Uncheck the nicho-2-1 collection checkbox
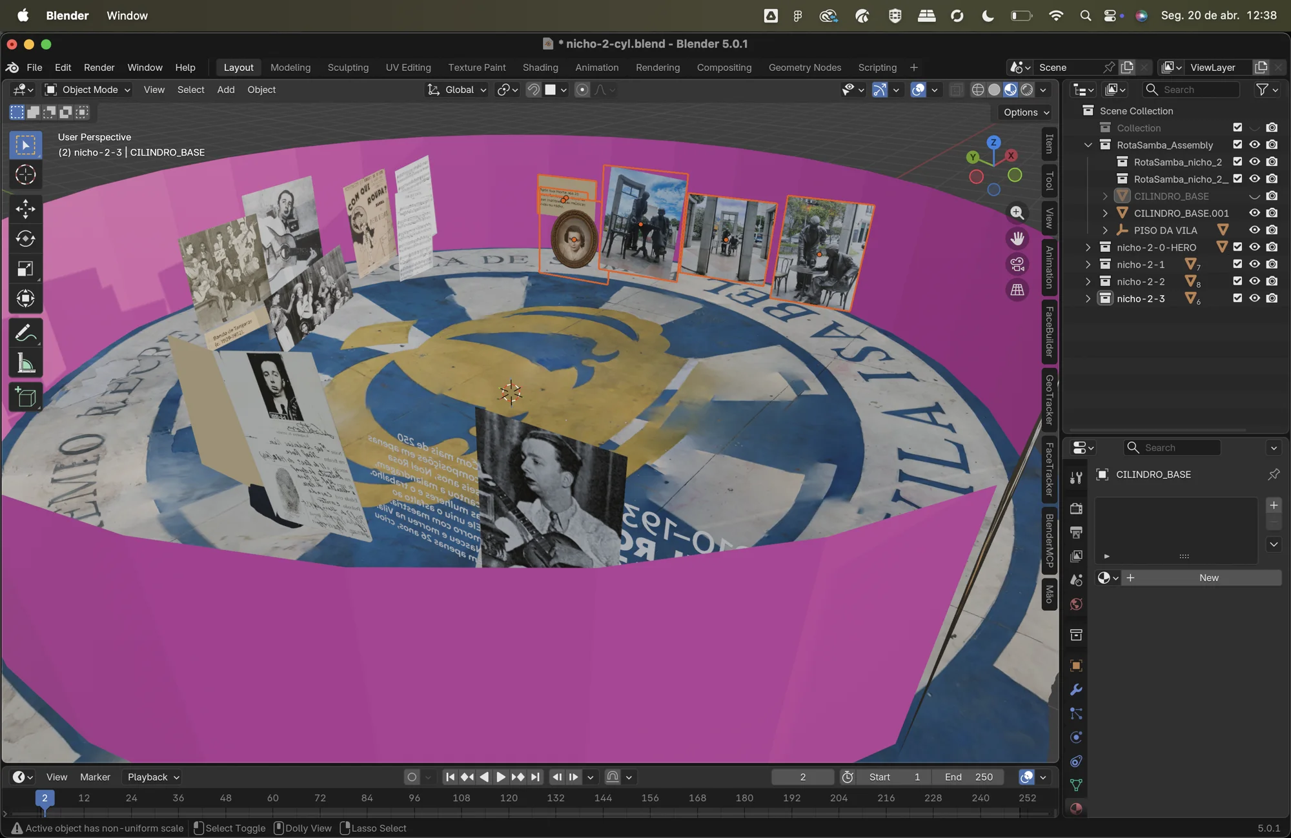Viewport: 1291px width, 838px height. point(1237,264)
